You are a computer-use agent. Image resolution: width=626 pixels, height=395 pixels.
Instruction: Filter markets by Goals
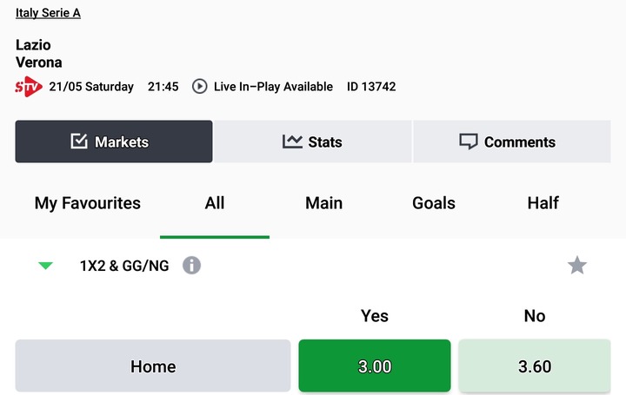pyautogui.click(x=434, y=203)
